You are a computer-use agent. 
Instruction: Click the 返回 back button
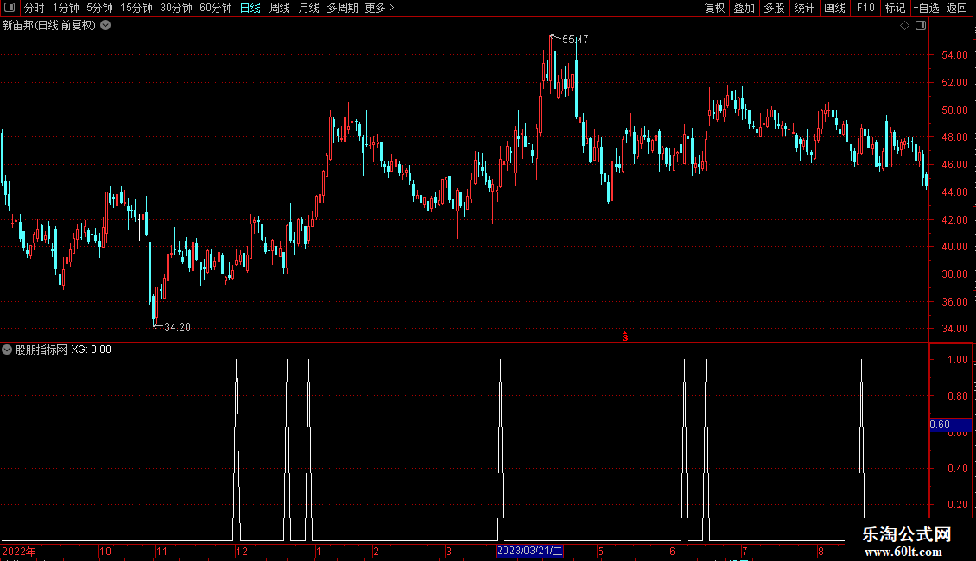tap(957, 8)
